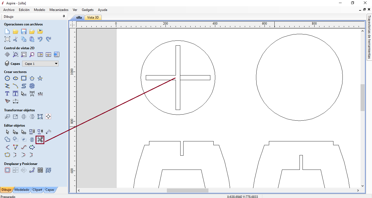The width and height of the screenshot is (372, 198).
Task: Paste from the clipboard icon
Action: 32,39
